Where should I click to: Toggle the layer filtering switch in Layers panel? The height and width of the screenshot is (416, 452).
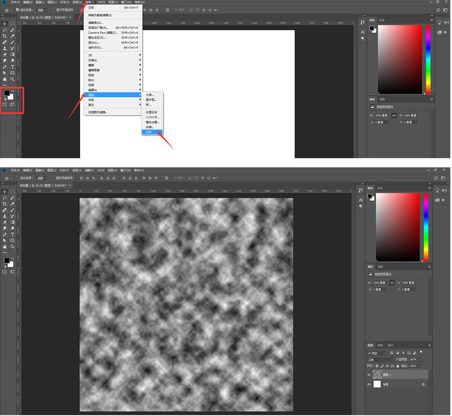click(x=420, y=352)
